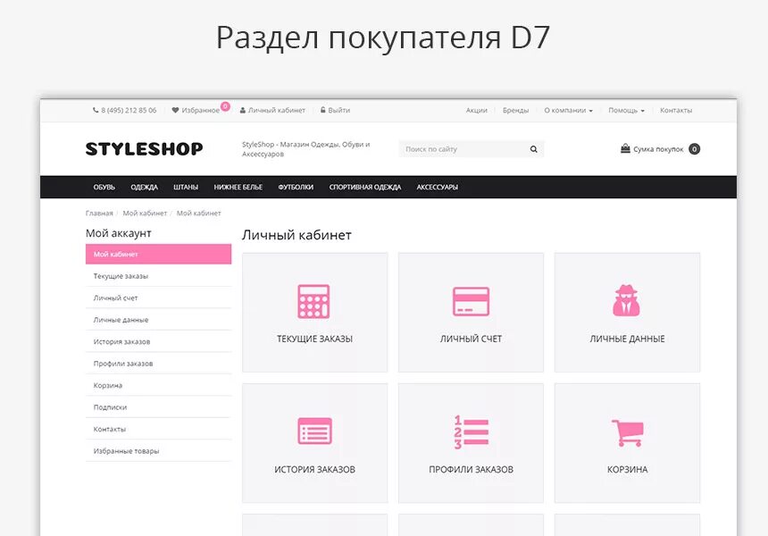Click the user icon beside Личный кабинет
This screenshot has width=768, height=536.
point(242,110)
